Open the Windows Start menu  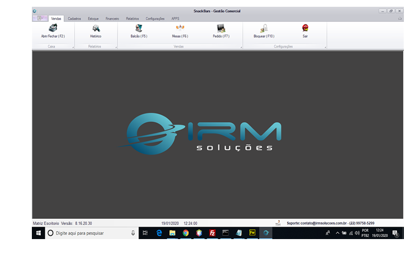tap(38, 233)
